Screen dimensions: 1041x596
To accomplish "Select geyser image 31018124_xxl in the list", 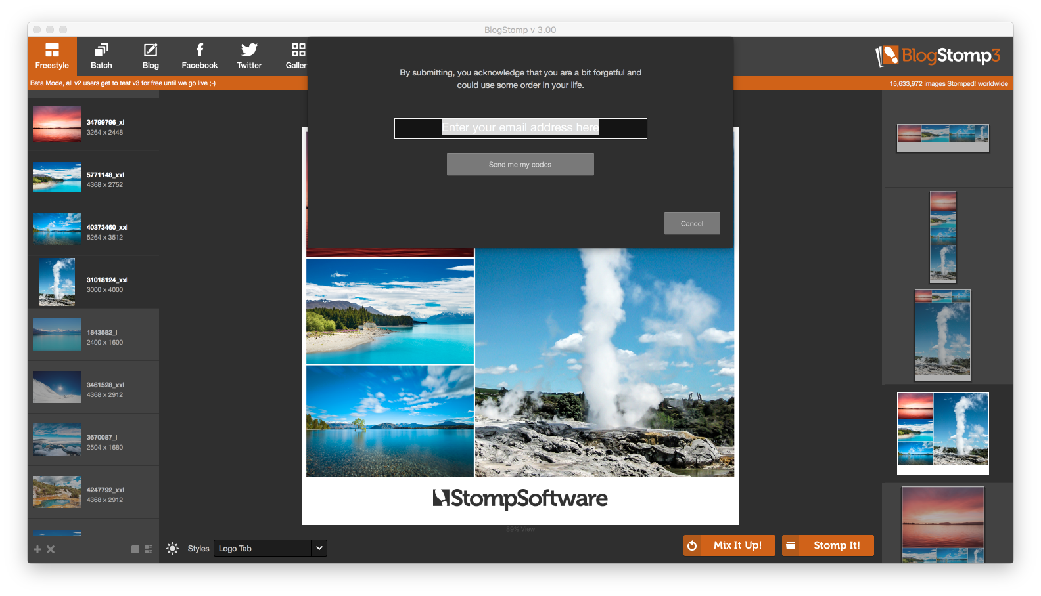I will click(x=93, y=282).
